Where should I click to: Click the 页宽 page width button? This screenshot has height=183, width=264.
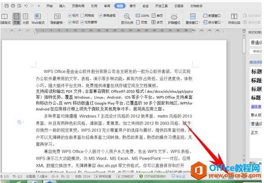click(x=141, y=22)
